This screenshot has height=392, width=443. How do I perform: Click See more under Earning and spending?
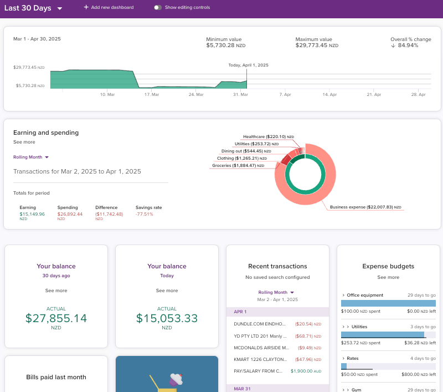click(24, 142)
